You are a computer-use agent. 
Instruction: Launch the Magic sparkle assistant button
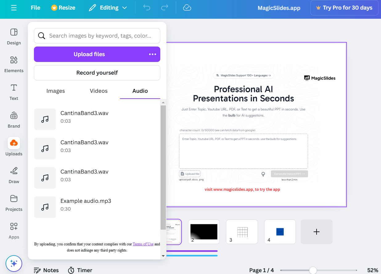(14, 264)
